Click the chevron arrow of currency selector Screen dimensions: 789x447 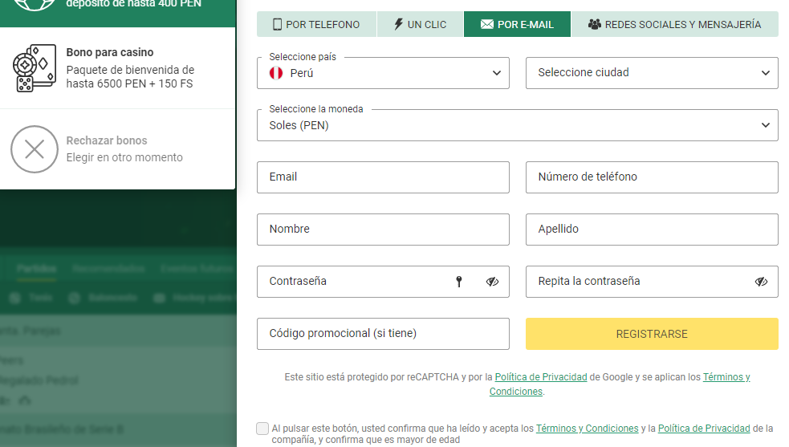pos(766,125)
